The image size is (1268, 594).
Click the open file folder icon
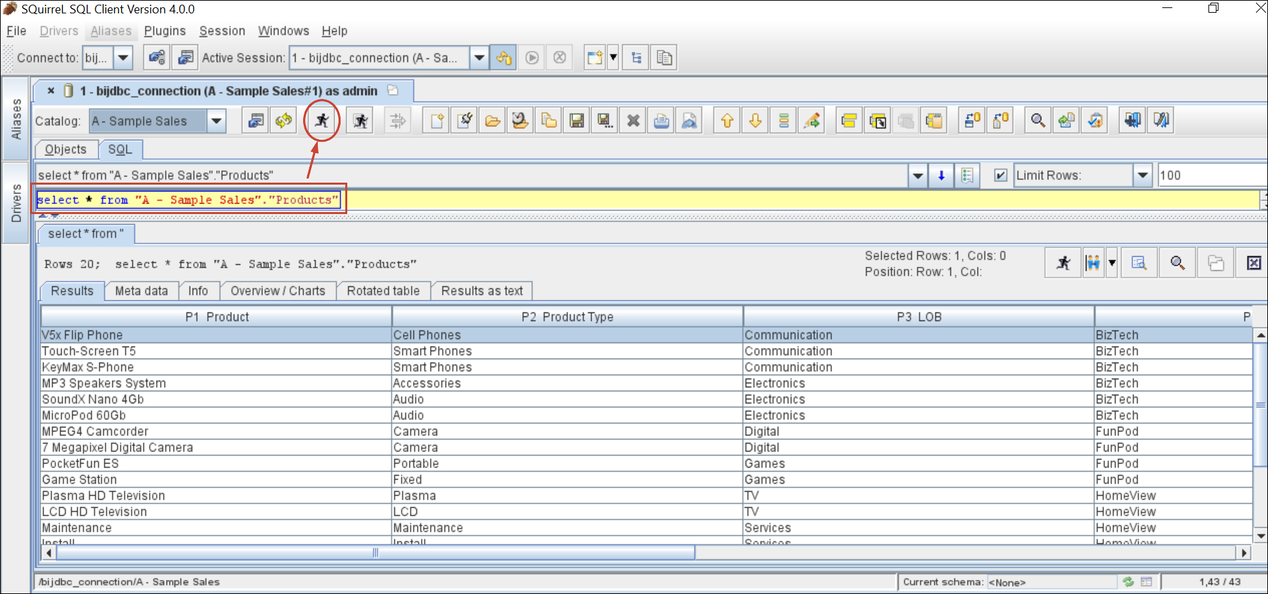[492, 121]
